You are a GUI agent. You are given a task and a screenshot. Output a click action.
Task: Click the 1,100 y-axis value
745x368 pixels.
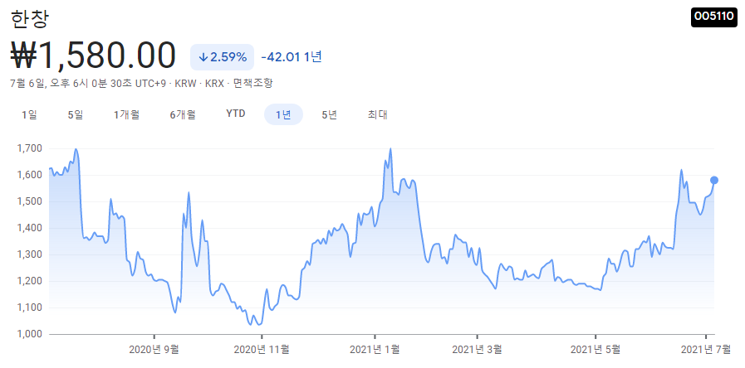(x=29, y=307)
